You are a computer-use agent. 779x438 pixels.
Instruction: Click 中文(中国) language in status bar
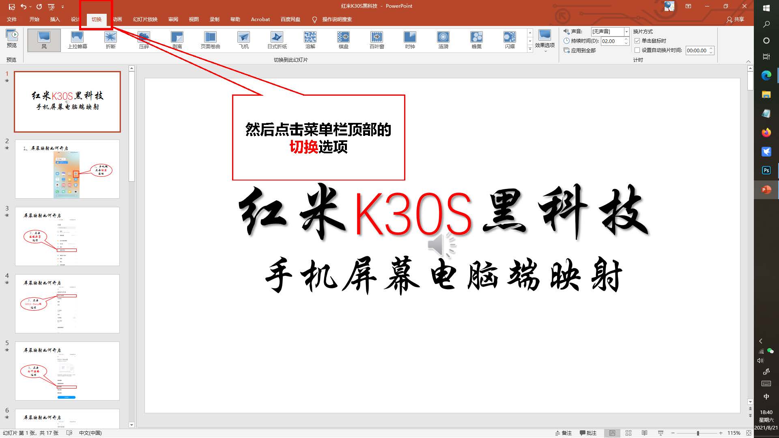click(90, 433)
